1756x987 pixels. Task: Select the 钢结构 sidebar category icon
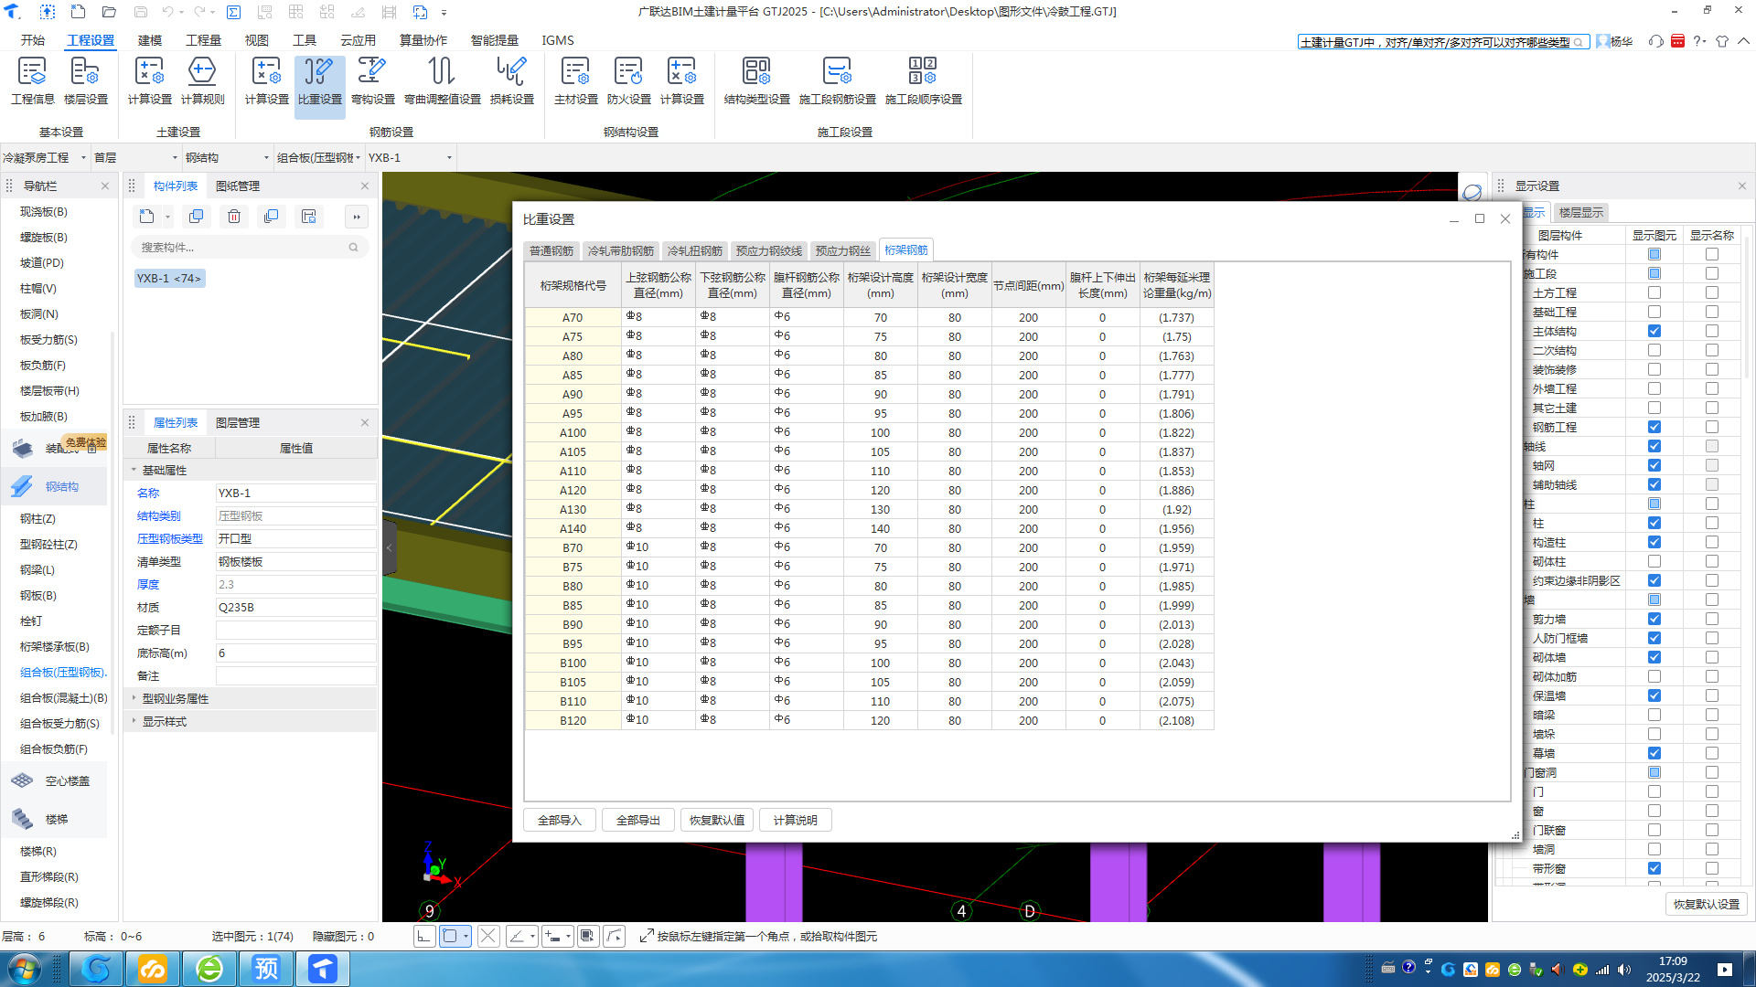[22, 486]
